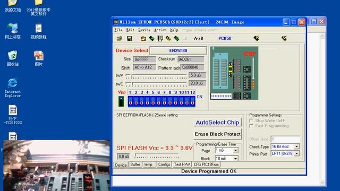The width and height of the screenshot is (340, 191).
Task: Click the Erase Block Protect button
Action: pos(217,134)
